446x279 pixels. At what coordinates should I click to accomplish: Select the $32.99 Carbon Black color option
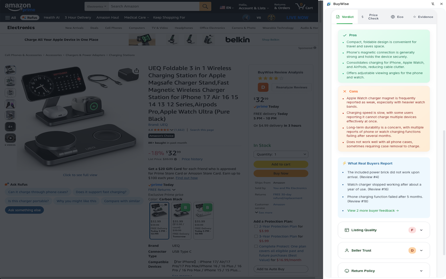pyautogui.click(x=159, y=221)
